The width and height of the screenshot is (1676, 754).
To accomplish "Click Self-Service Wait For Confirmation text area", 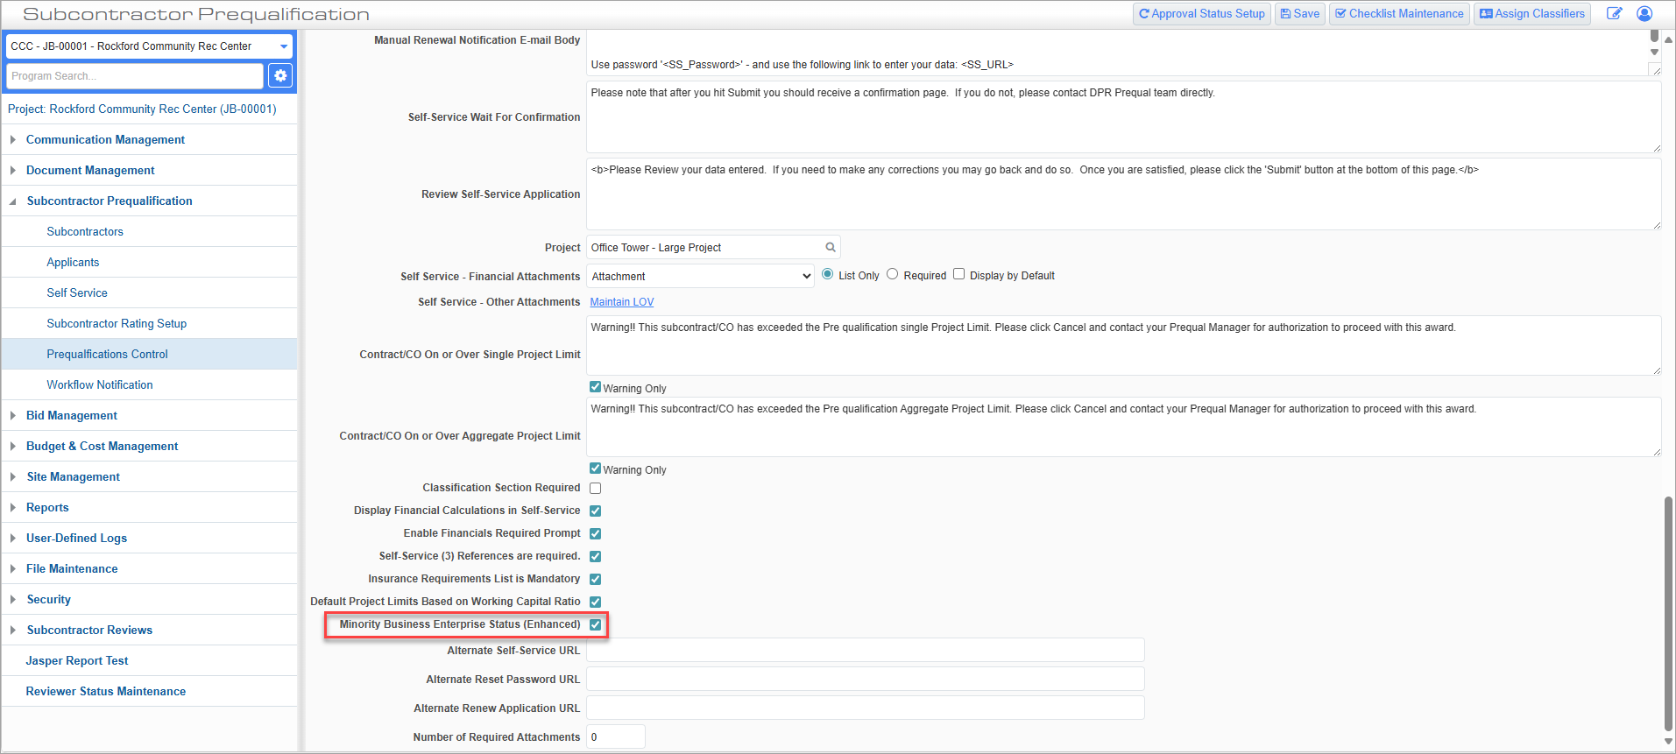I will click(1123, 117).
